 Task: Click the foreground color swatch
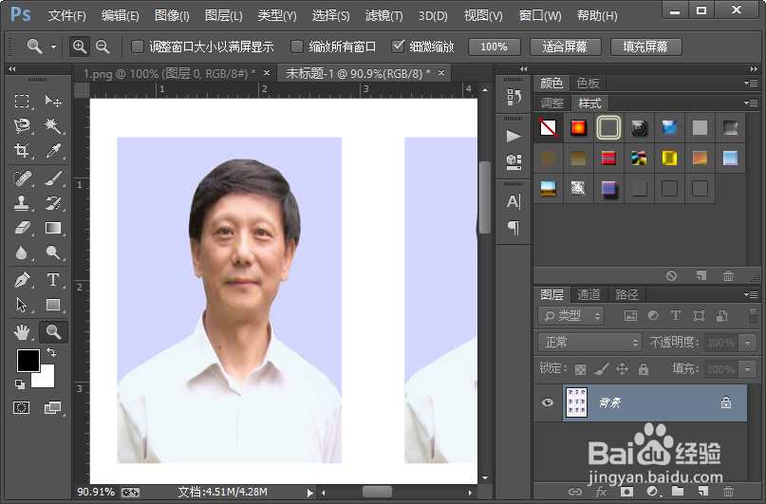(x=28, y=361)
